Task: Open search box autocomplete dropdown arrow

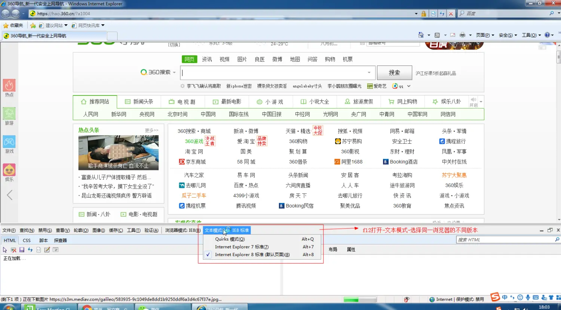Action: pyautogui.click(x=369, y=73)
